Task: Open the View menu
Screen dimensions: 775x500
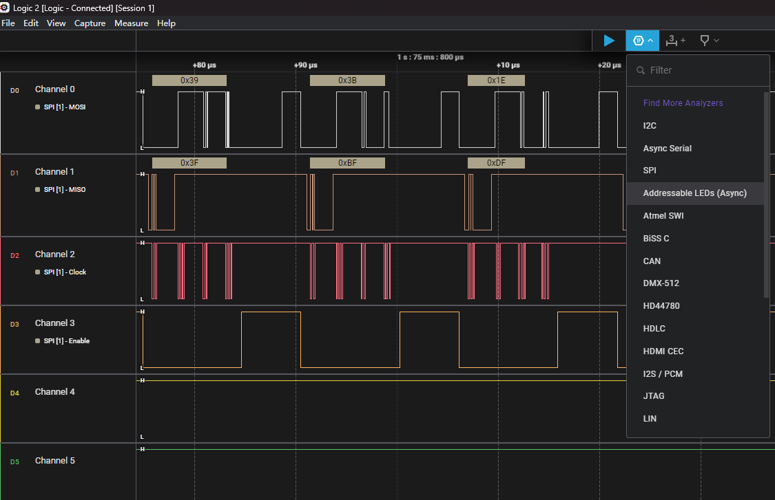Action: pyautogui.click(x=56, y=23)
